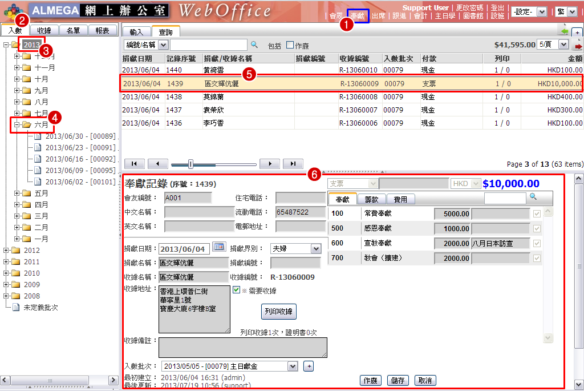Toggle the 需要收據 checkbox
This screenshot has width=584, height=391.
237,290
